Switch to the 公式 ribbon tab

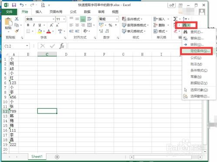[x=73, y=12]
